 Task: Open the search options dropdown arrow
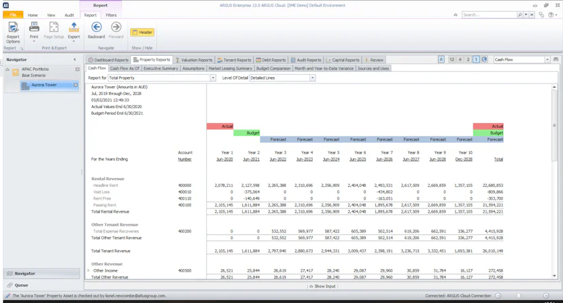click(x=526, y=15)
